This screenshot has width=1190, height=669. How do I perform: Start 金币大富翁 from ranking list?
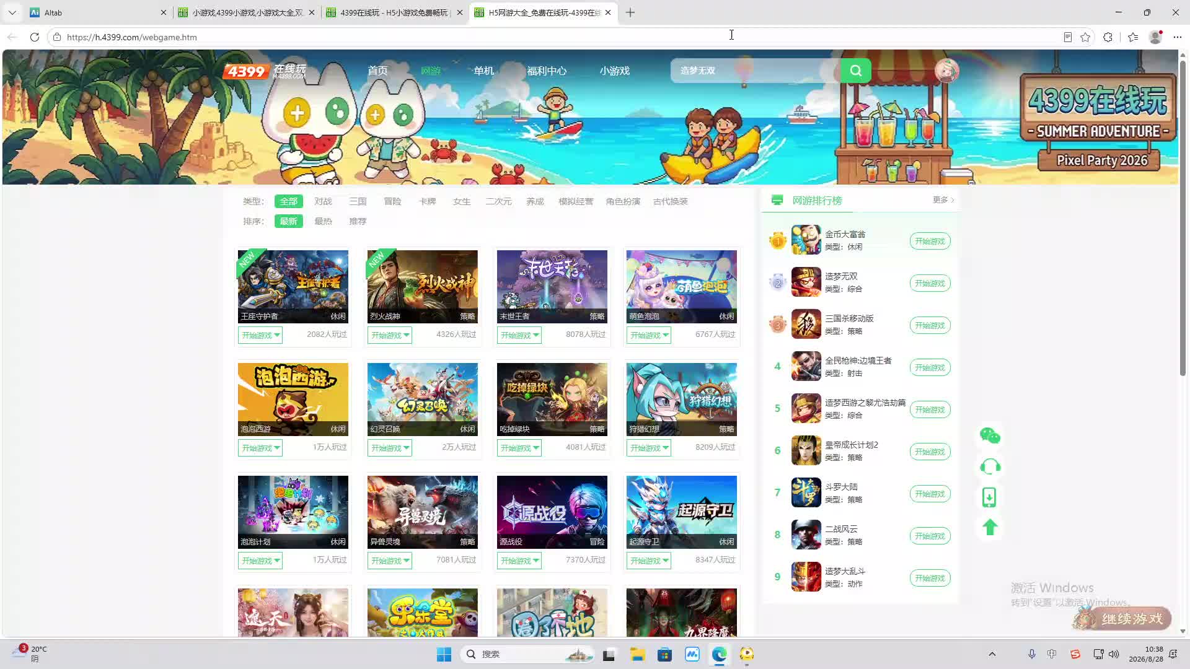(930, 241)
